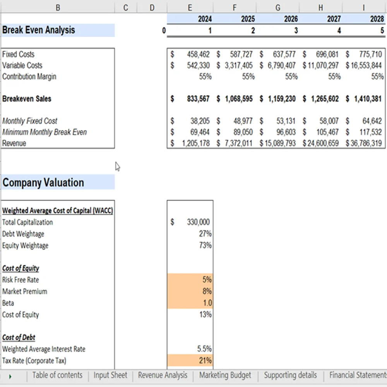387x387 pixels.
Task: Select the orange Tax Rate cell
Action: [x=190, y=360]
